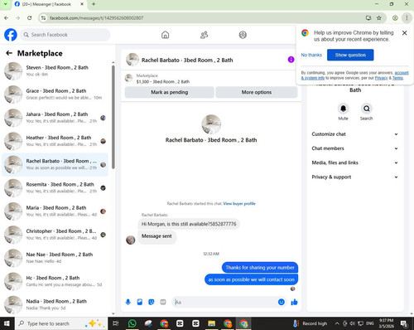This screenshot has width=414, height=330.
Task: Attach a photo icon in composer
Action: point(140,302)
